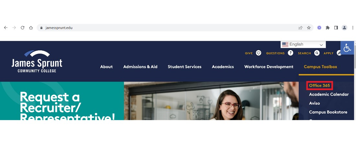Click the share page icon in address bar
Viewport: 356px width, 144px height.
300,28
